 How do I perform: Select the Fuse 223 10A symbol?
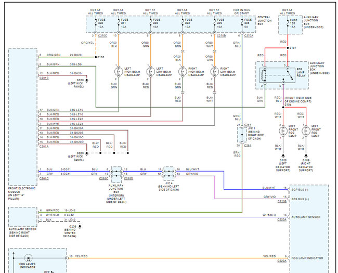(x=183, y=23)
